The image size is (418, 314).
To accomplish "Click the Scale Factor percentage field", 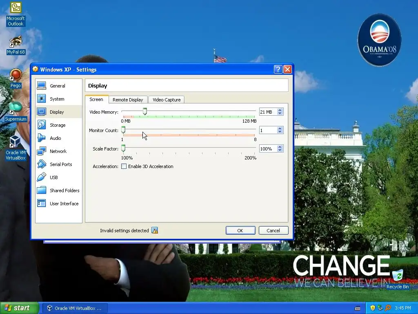I will pos(268,149).
